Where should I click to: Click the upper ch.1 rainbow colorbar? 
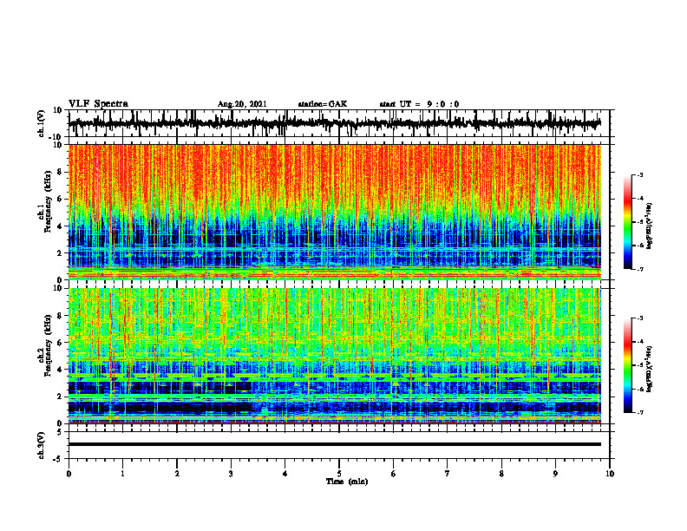tap(627, 222)
